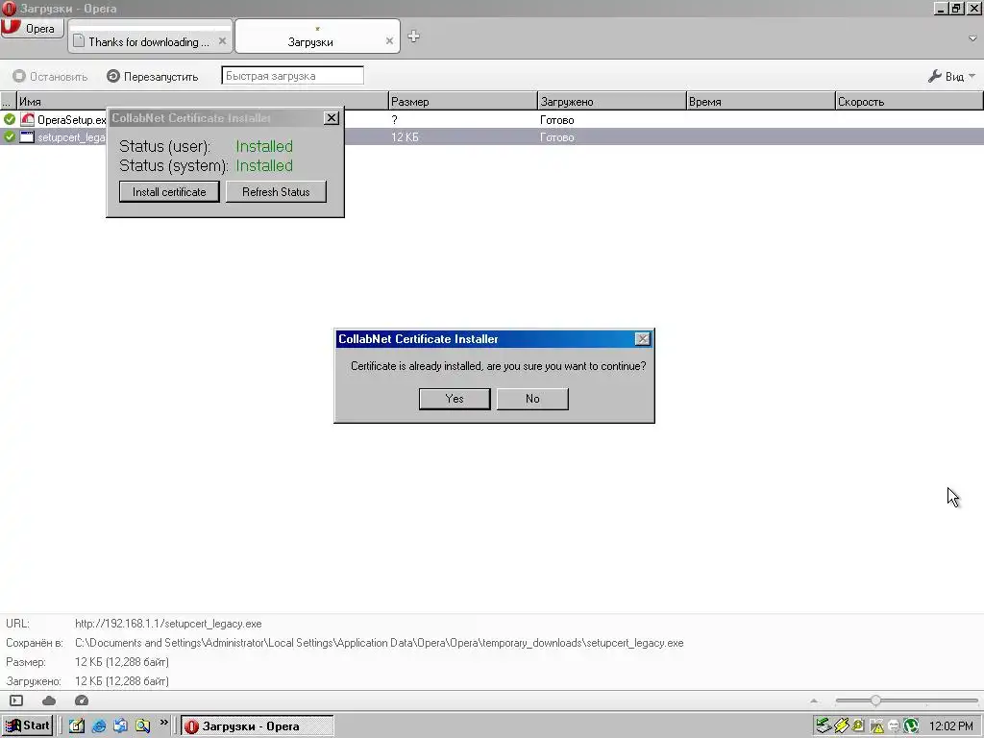Click the OperaSetup file icon
984x738 pixels.
27,119
